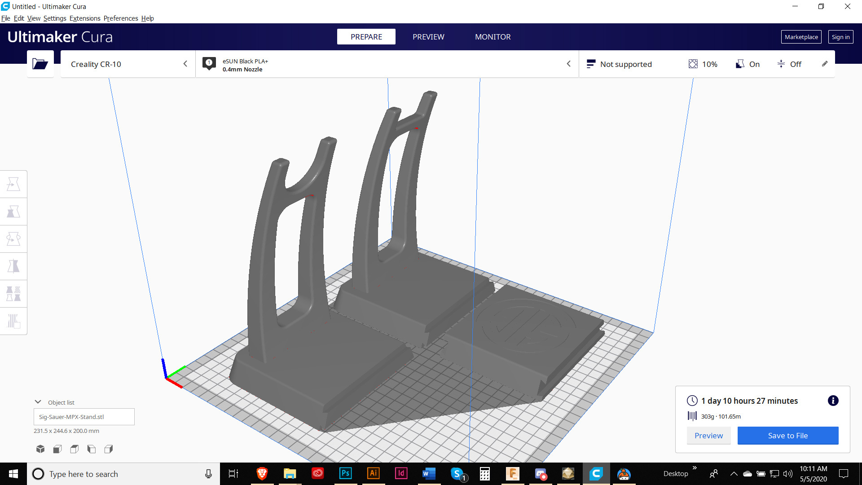This screenshot has height=485, width=862.
Task: Expand the Creality CR-10 printer selector
Action: pyautogui.click(x=128, y=64)
